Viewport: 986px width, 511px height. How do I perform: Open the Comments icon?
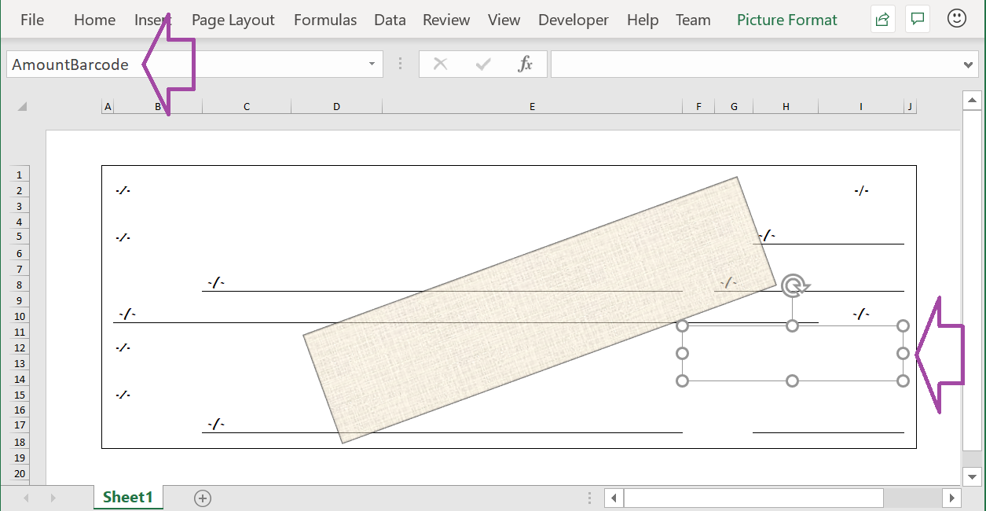[x=917, y=20]
